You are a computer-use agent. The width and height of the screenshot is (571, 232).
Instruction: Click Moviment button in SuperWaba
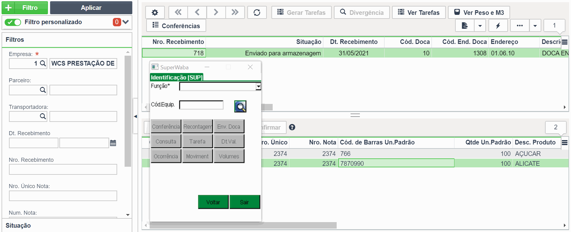tap(198, 156)
